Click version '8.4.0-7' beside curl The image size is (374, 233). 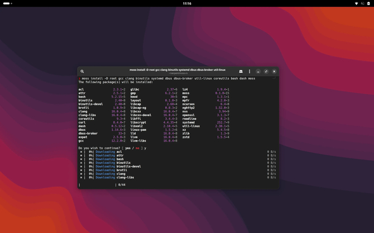119,122
